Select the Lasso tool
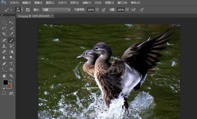The height and width of the screenshot is (119, 197). coord(4,28)
